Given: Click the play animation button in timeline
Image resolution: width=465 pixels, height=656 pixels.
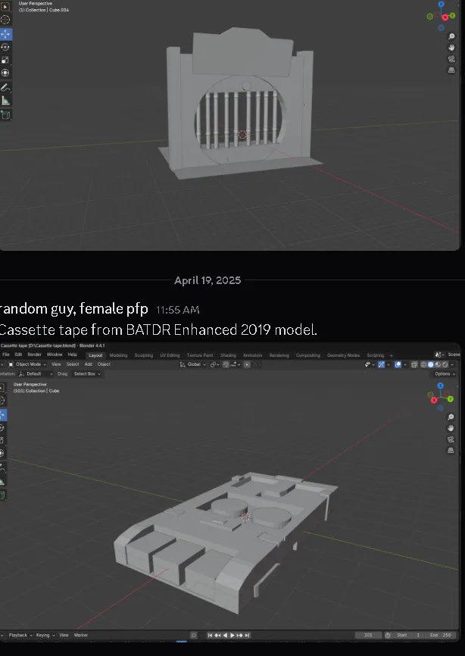Looking at the screenshot, I should (x=232, y=635).
